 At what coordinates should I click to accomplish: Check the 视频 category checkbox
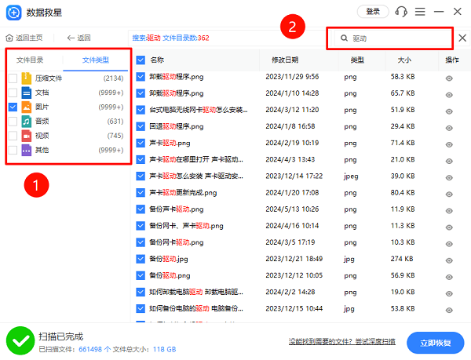[x=13, y=136]
